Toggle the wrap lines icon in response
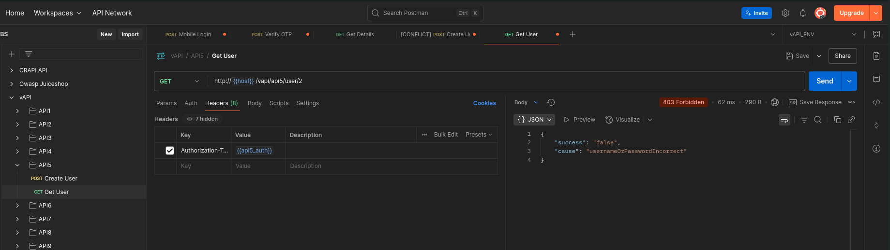Screen dimensions: 890x250 (784, 120)
